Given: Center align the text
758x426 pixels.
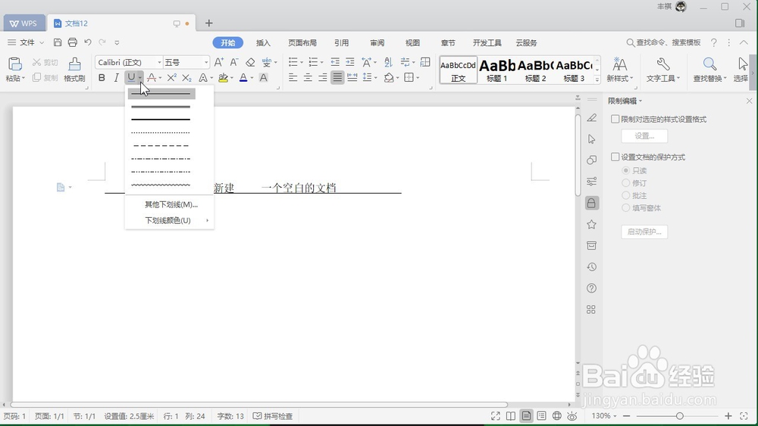Looking at the screenshot, I should tap(308, 78).
